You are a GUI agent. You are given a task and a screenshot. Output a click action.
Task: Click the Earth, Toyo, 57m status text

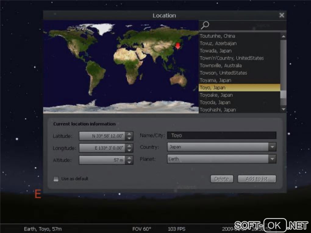(x=43, y=229)
